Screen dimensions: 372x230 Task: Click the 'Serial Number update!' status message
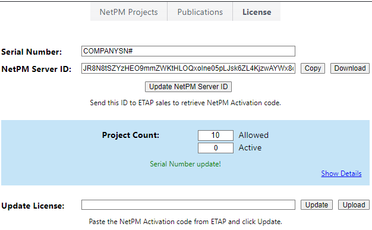(x=185, y=164)
